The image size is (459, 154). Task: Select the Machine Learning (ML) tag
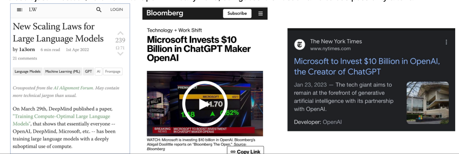click(x=62, y=71)
